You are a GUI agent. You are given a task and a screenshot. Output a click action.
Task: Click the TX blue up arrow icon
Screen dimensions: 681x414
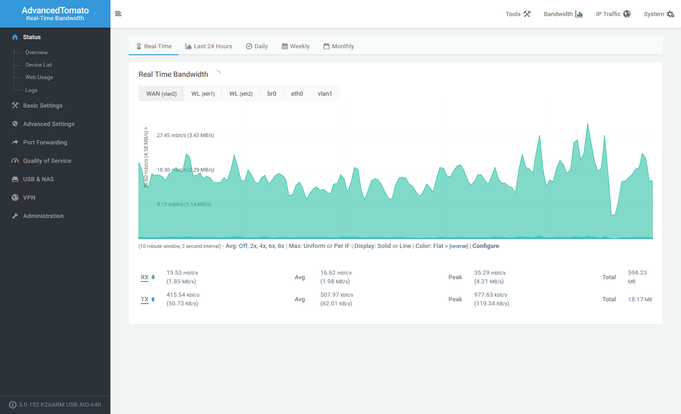pos(153,299)
